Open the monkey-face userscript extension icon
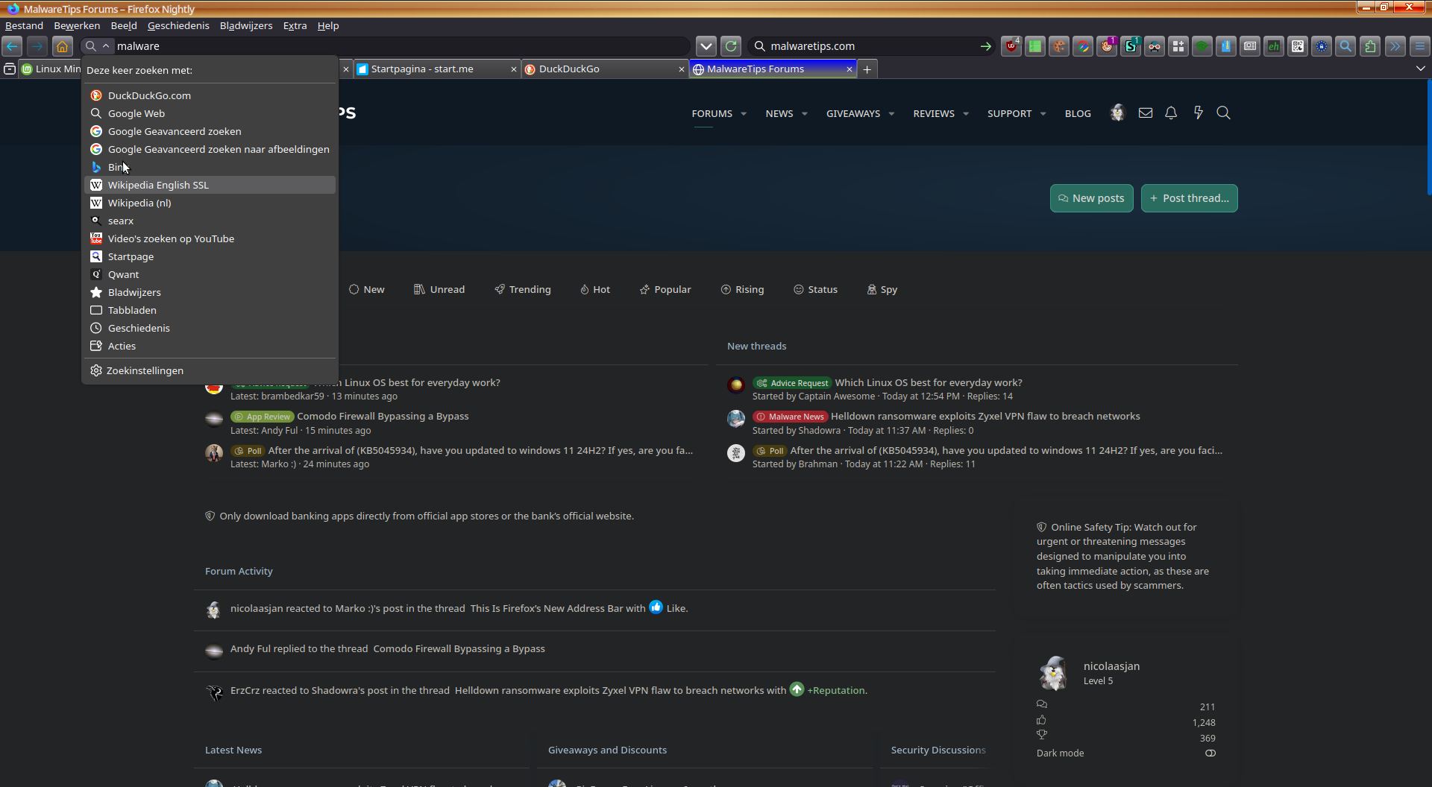This screenshot has width=1432, height=787. (x=1107, y=46)
